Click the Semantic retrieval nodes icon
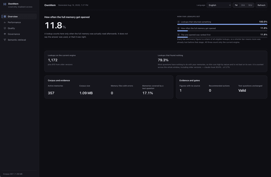 pos(5,40)
